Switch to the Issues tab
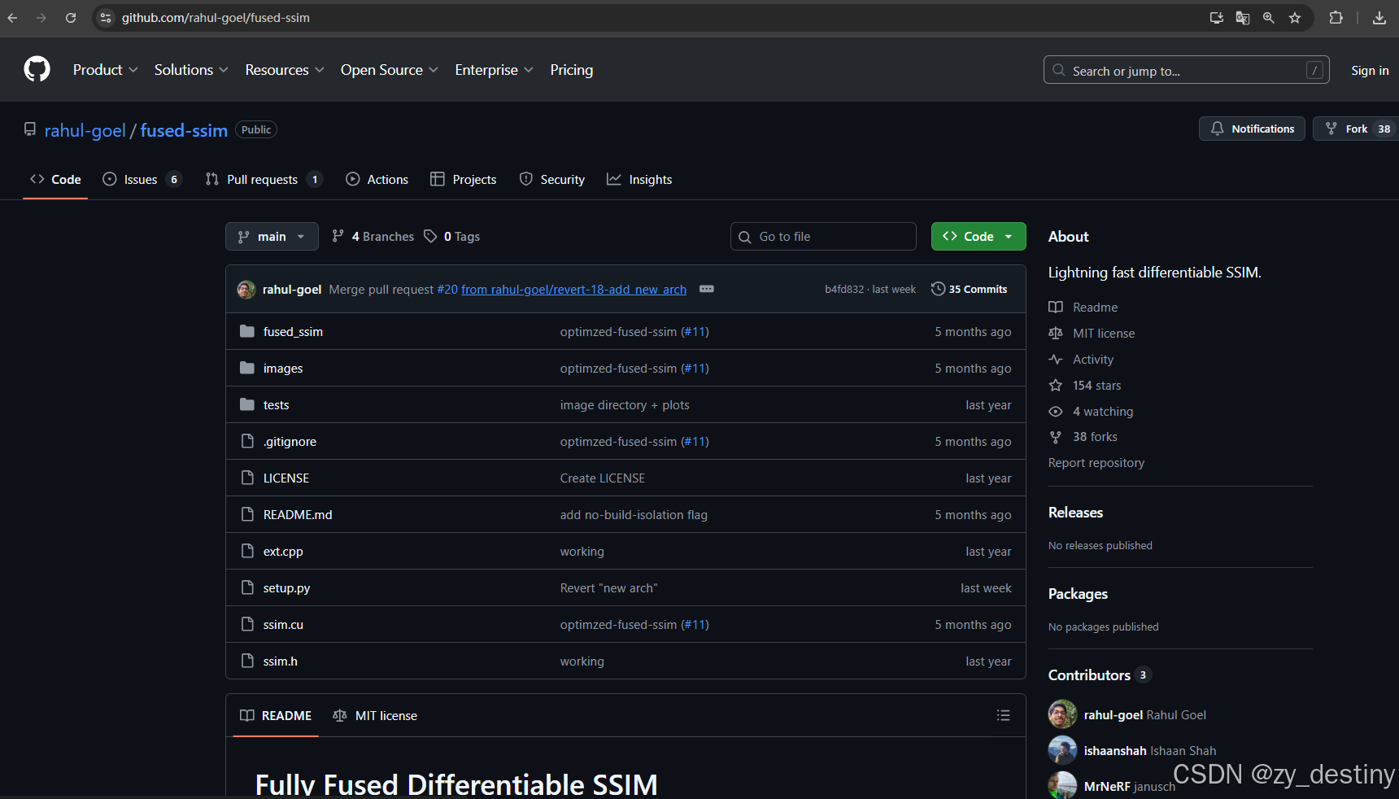 142,179
